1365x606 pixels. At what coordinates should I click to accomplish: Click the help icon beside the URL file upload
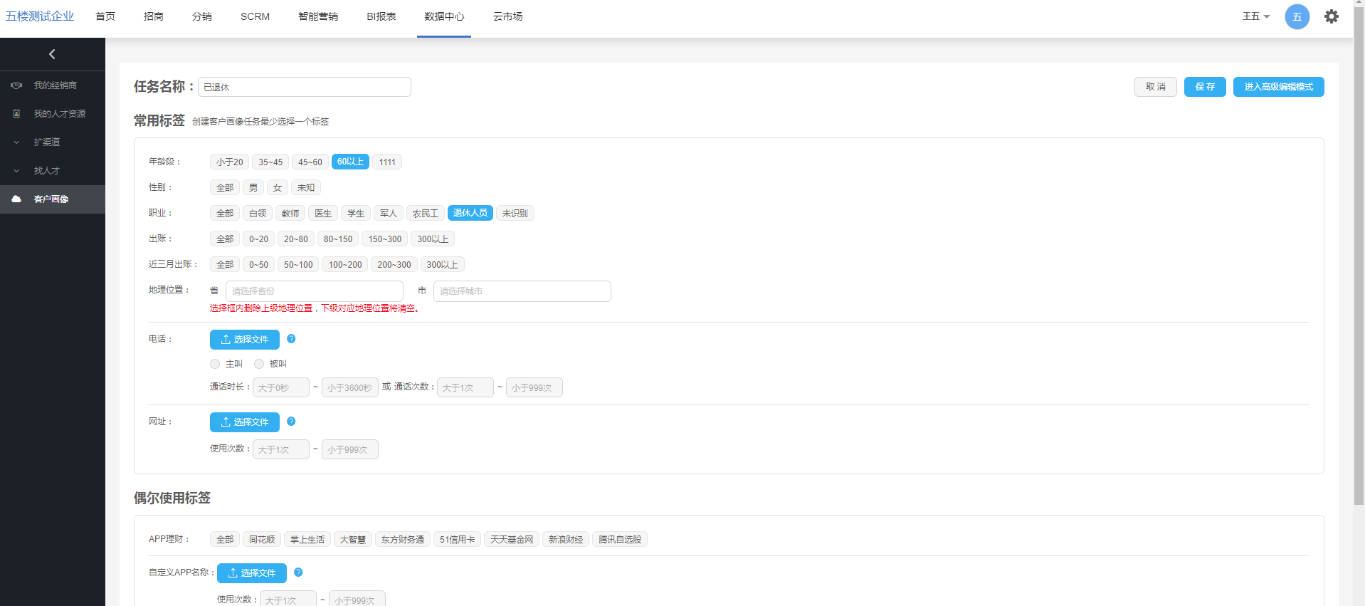pyautogui.click(x=291, y=422)
